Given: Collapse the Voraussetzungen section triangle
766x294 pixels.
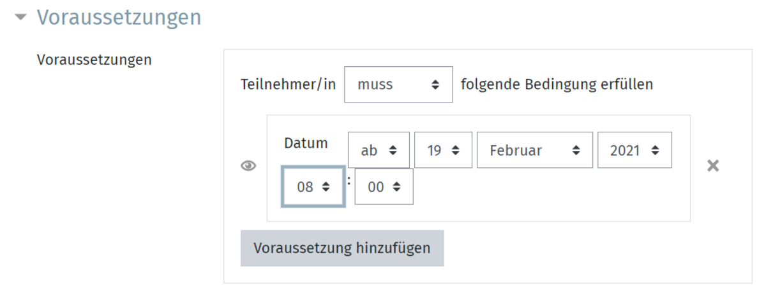Looking at the screenshot, I should [22, 18].
